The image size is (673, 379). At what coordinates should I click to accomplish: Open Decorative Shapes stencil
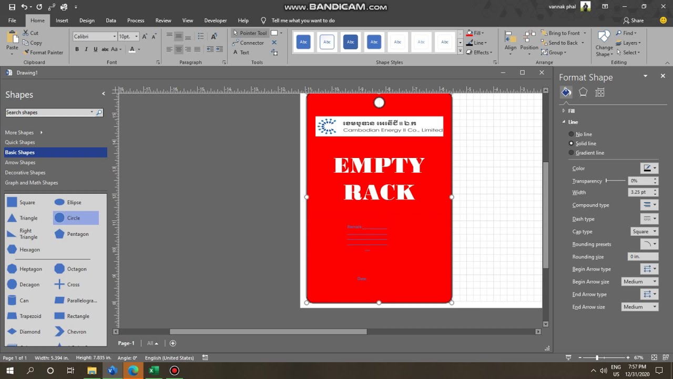pos(25,173)
